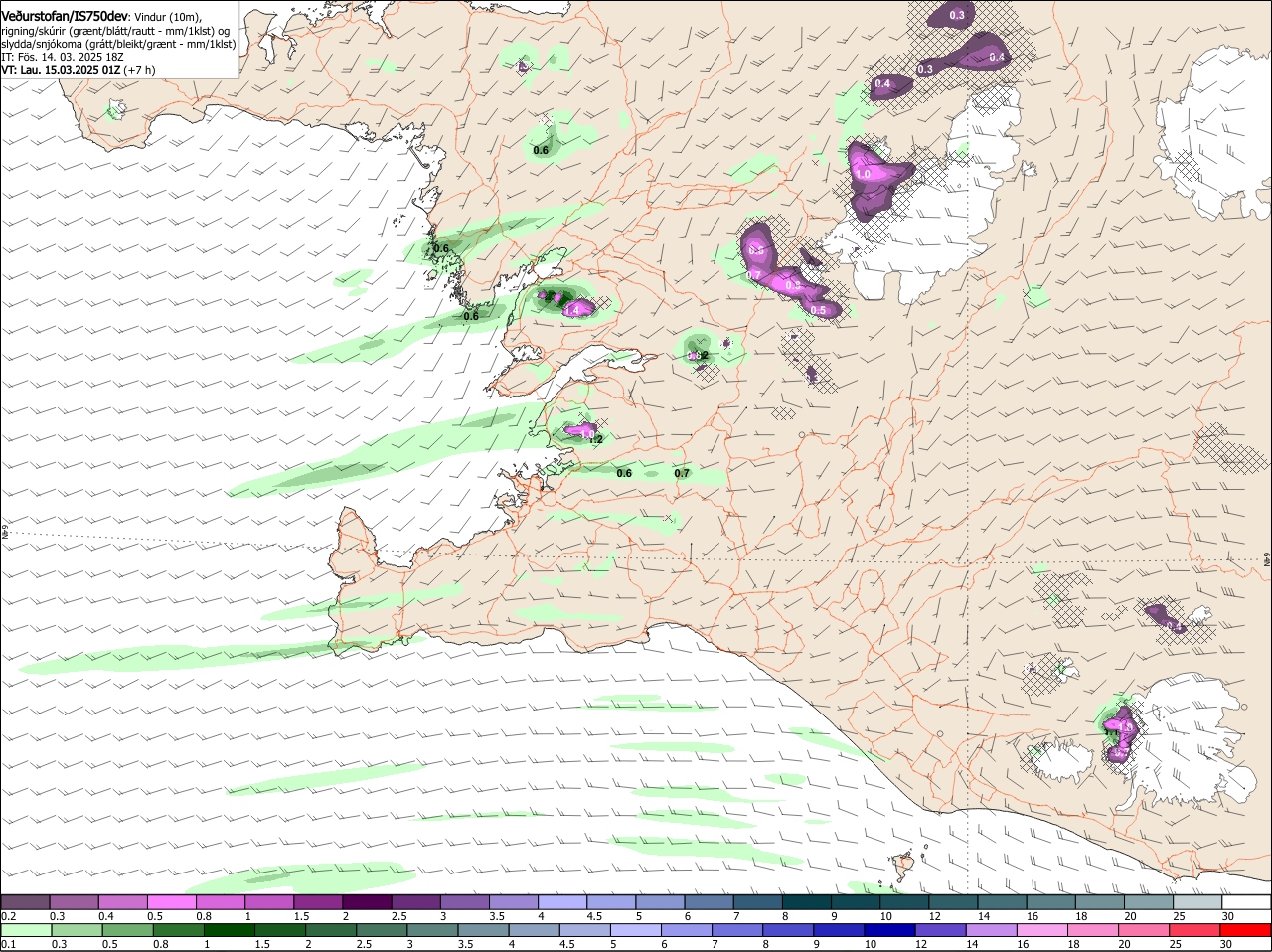Click the 'slydda/snjókoma' legend description line
The height and width of the screenshot is (952, 1272).
pyautogui.click(x=118, y=44)
